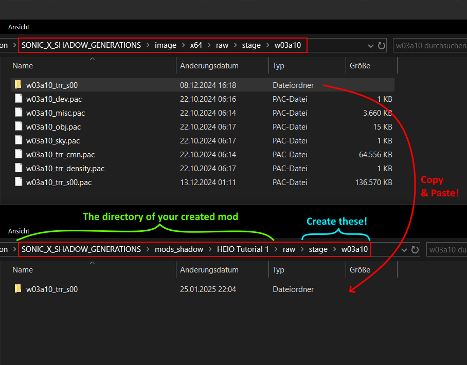Sort upper list by Name column
Image resolution: width=467 pixels, height=365 pixels.
[23, 66]
